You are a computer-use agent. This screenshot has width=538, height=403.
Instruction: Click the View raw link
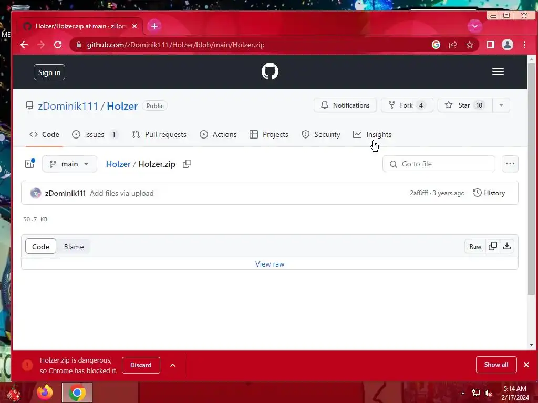(270, 264)
